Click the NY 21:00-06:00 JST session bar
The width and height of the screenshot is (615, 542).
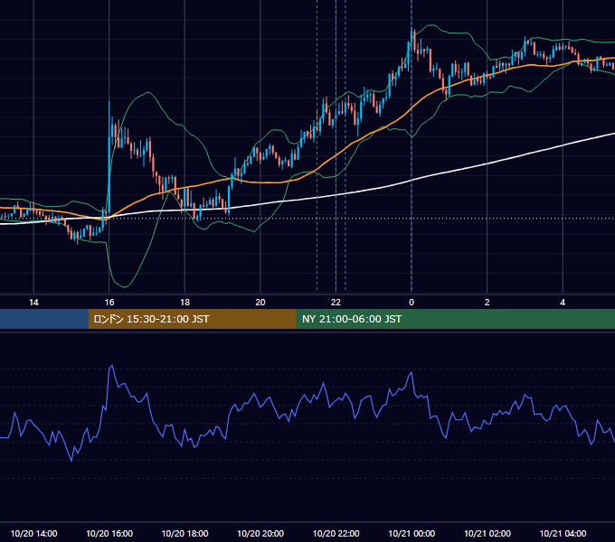(455, 319)
